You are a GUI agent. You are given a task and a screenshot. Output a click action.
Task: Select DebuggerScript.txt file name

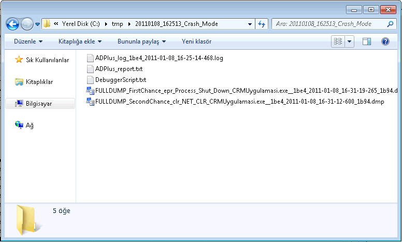point(121,79)
